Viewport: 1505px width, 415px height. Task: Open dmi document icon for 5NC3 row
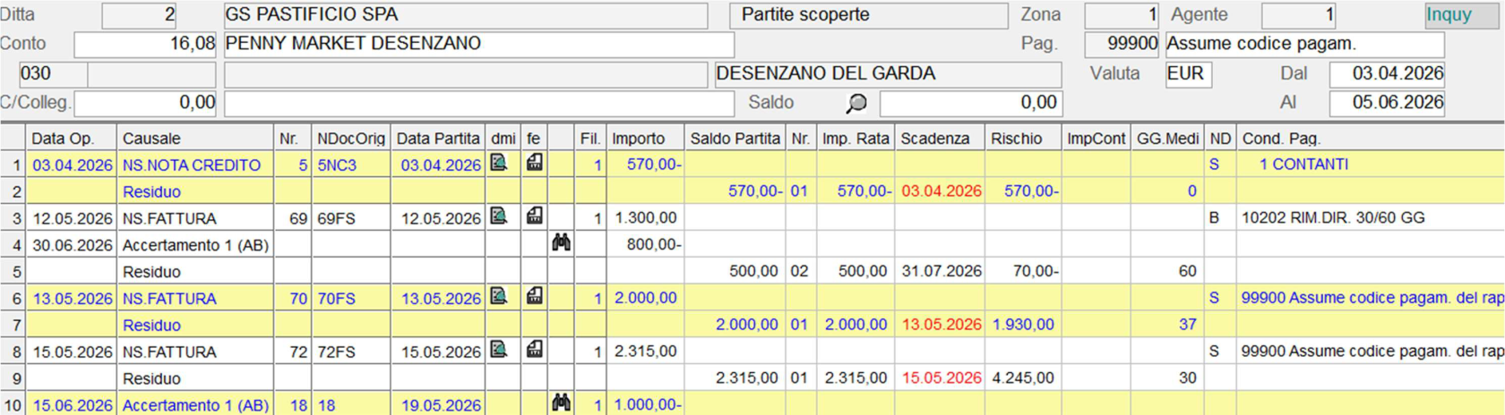(499, 163)
